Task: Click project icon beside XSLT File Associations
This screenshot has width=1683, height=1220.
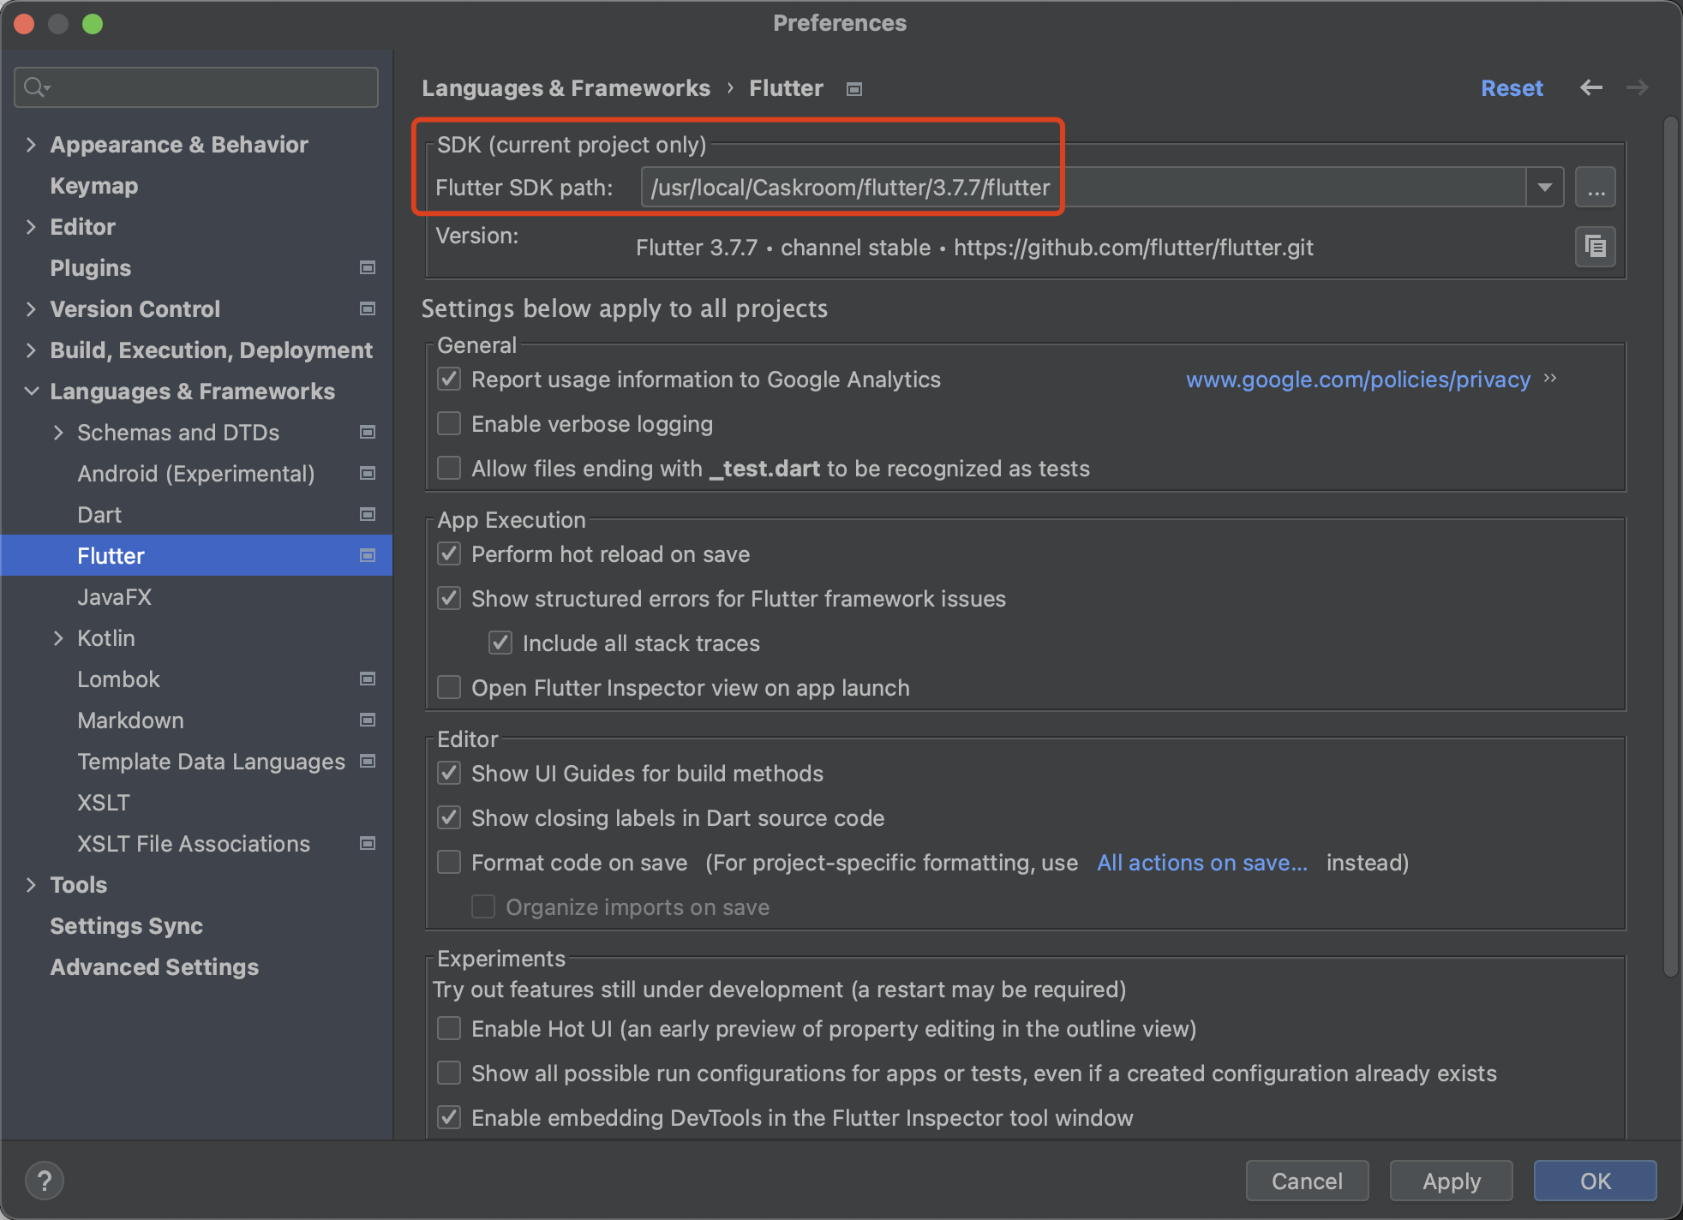Action: 368,844
